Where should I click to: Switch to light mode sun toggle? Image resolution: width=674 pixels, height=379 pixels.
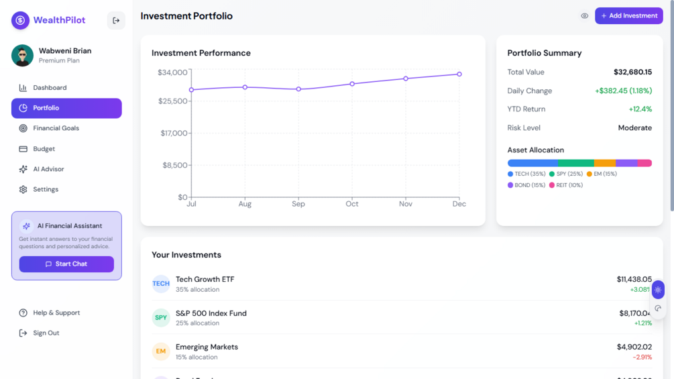coord(658,290)
